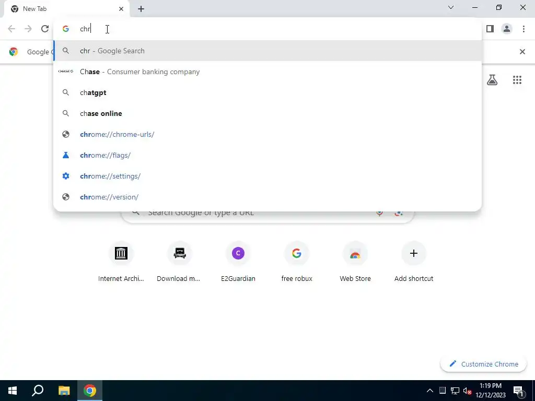The width and height of the screenshot is (535, 401).
Task: Open the Google apps grid
Action: (517, 80)
